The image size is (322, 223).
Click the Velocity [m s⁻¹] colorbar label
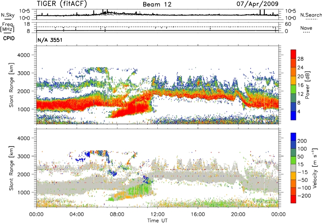(x=315, y=168)
